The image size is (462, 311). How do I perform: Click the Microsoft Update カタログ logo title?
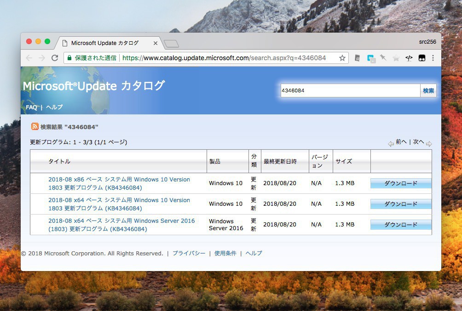[94, 86]
